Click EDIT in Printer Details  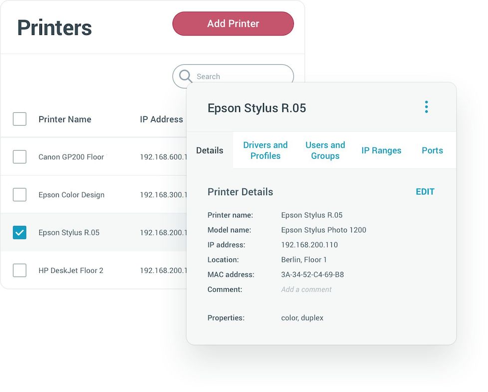point(425,192)
